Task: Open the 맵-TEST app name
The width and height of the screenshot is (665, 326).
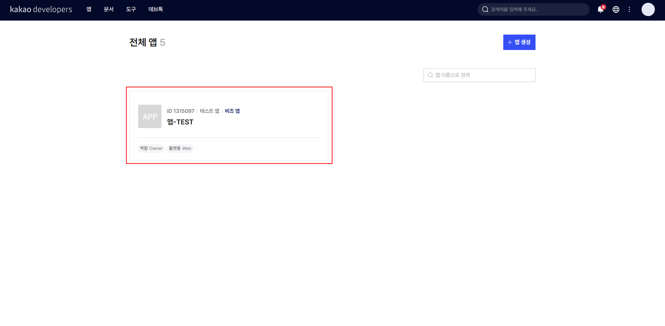Action: 180,122
